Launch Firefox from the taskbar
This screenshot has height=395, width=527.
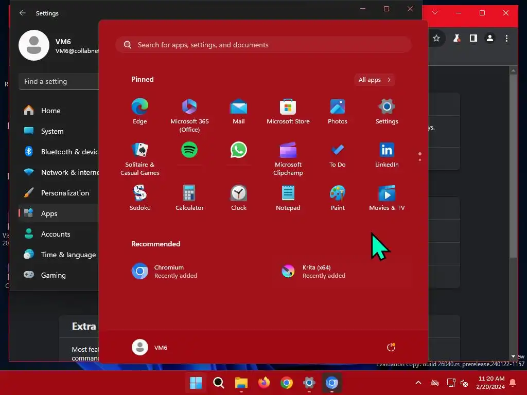click(x=264, y=383)
